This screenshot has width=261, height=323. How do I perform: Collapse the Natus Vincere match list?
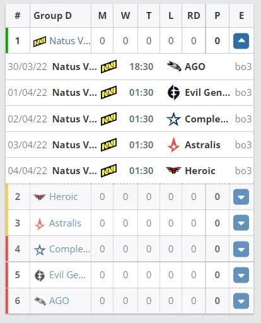pos(241,41)
